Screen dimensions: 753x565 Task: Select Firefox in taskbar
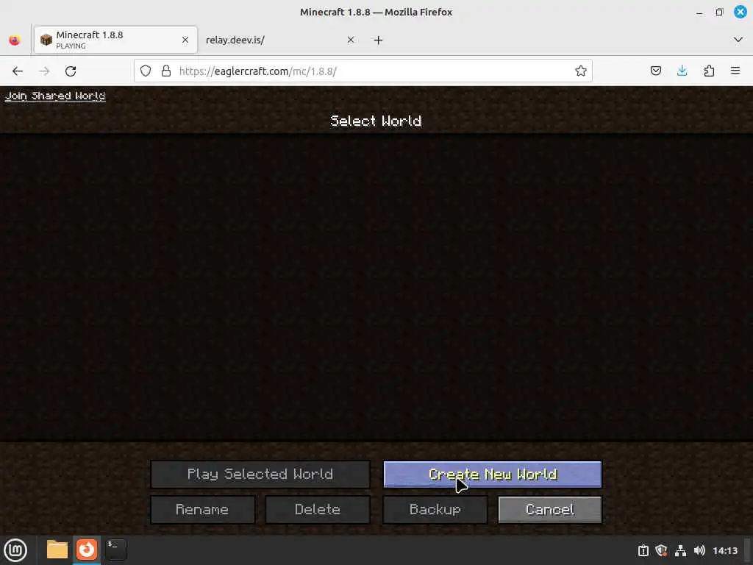(x=87, y=550)
